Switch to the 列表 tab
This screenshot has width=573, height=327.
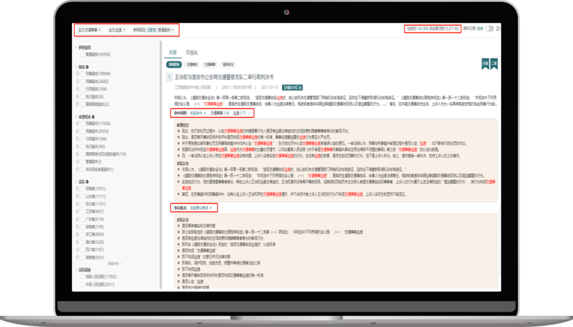(173, 52)
